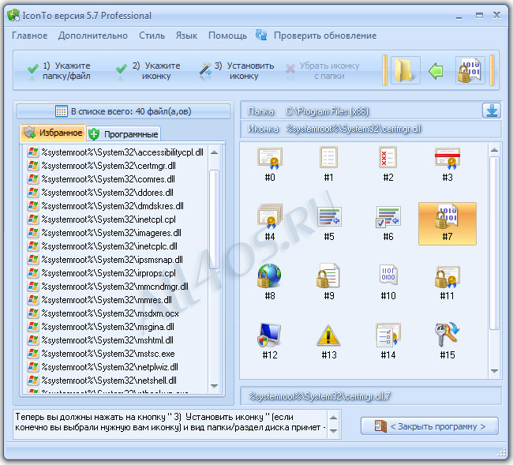This screenshot has height=465, width=513.
Task: Select binary code page icon #10
Action: point(388,283)
